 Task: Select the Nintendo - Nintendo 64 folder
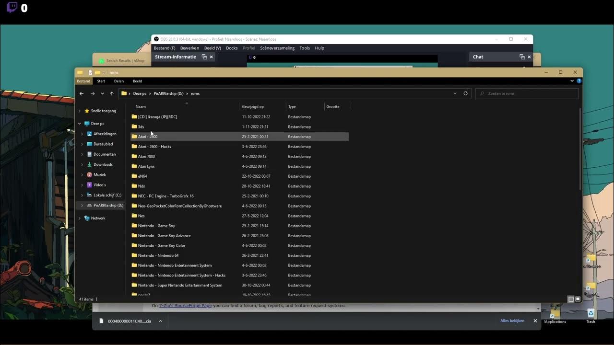tap(158, 255)
